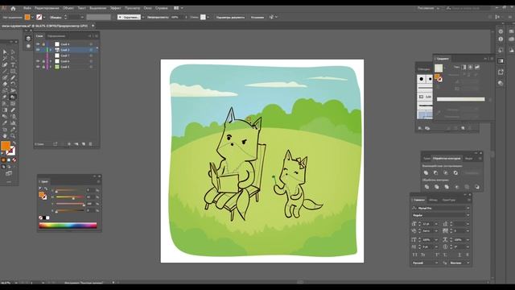Select the Column Graph tool

[13, 122]
